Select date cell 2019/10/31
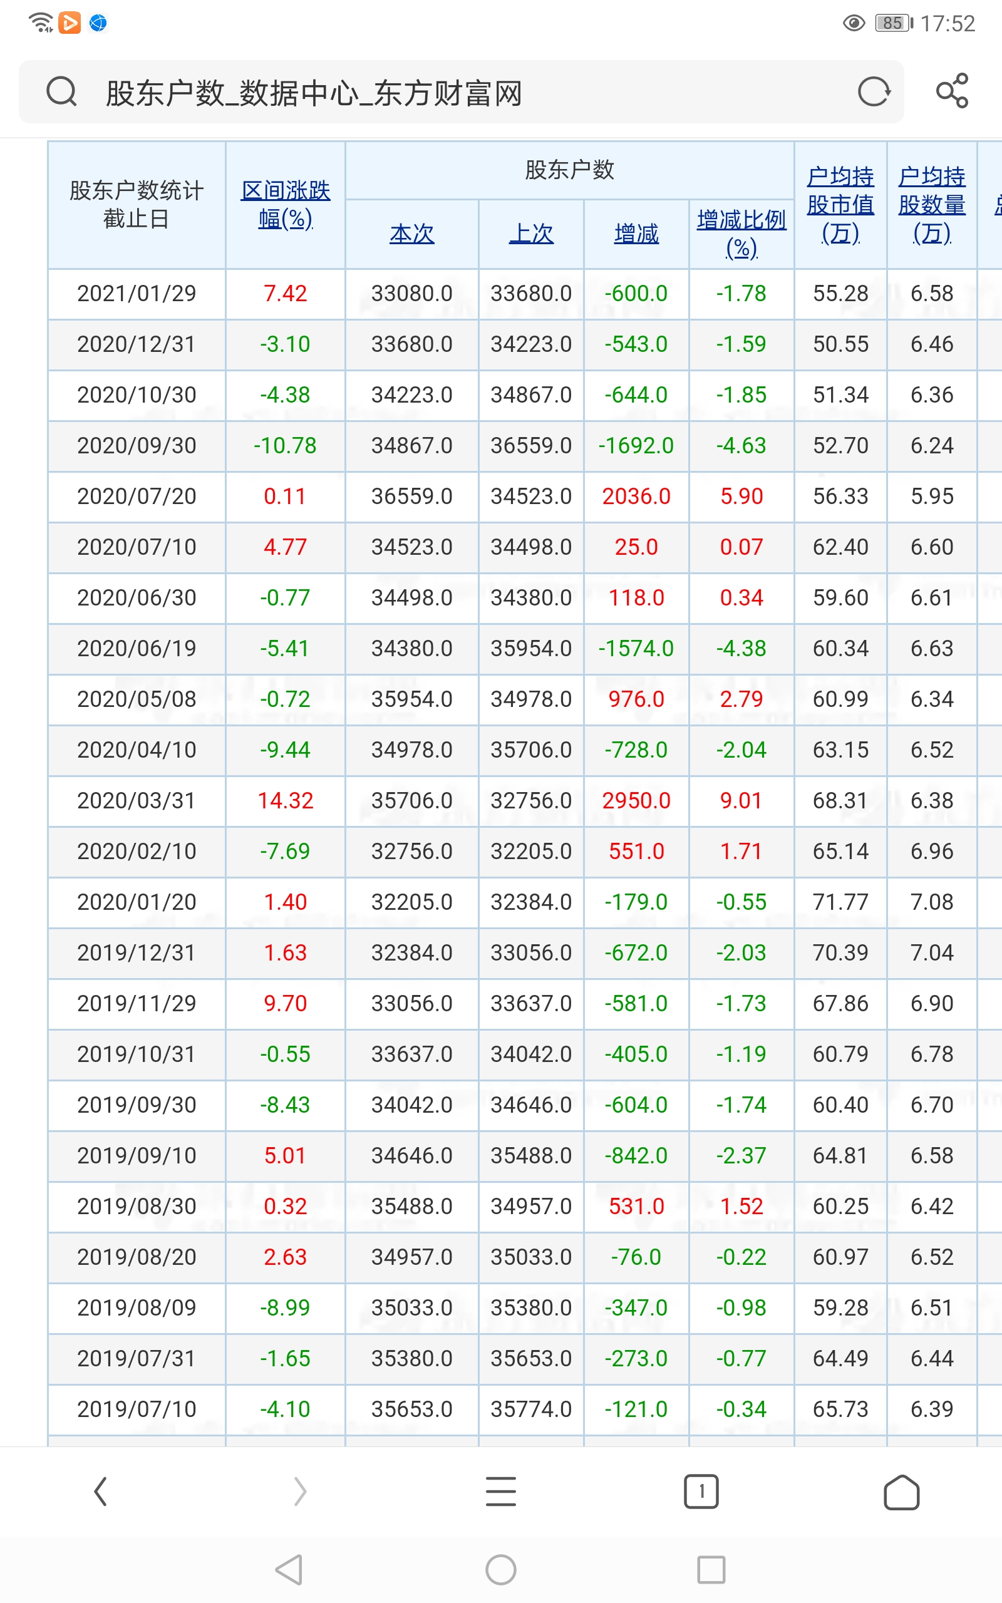Screen dimensions: 1002x1603 click(x=137, y=1054)
